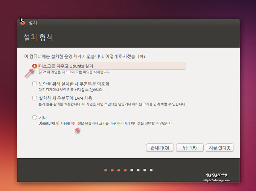
Task: Click the question text about no installed OS
Action: [85, 56]
